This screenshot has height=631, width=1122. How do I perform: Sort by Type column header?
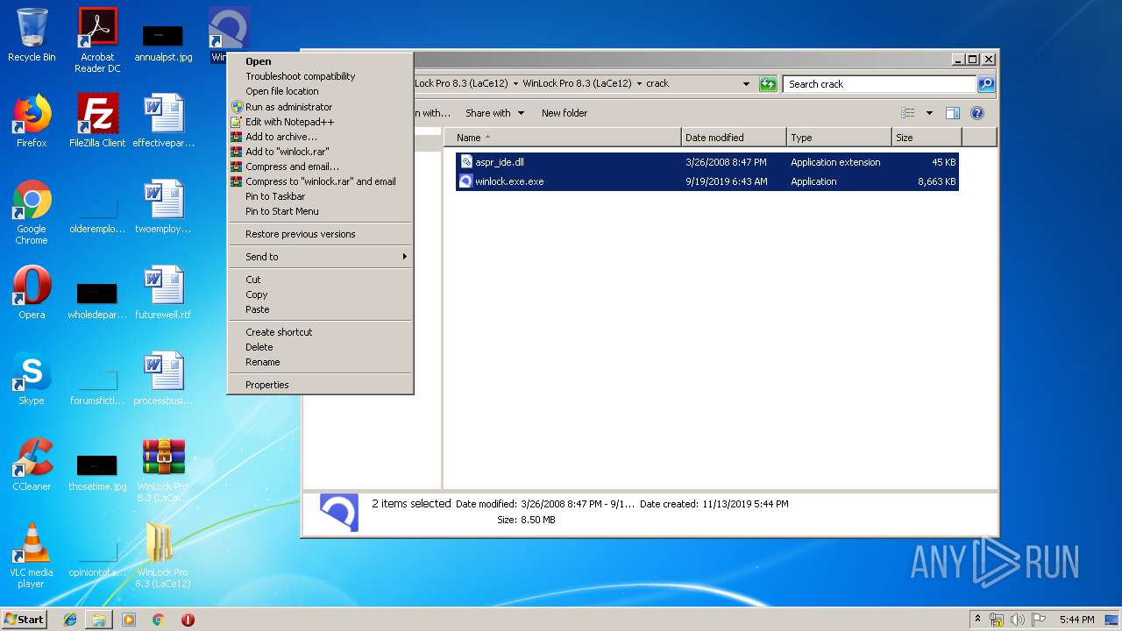pyautogui.click(x=839, y=138)
